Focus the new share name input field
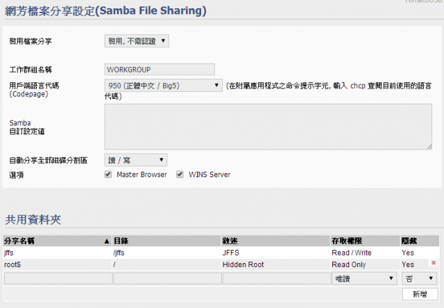Viewport: 444px width, 308px height. click(58, 279)
